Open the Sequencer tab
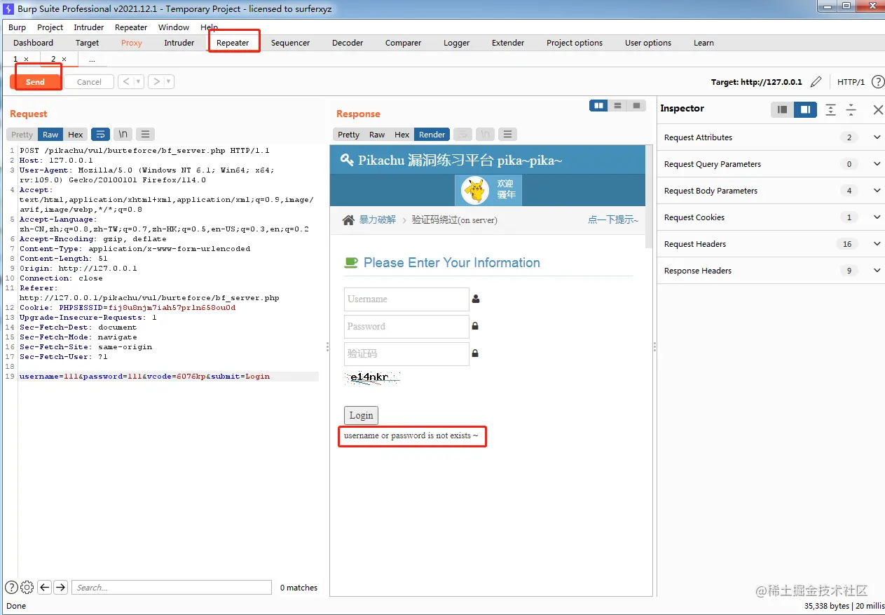The height and width of the screenshot is (615, 885). point(291,43)
